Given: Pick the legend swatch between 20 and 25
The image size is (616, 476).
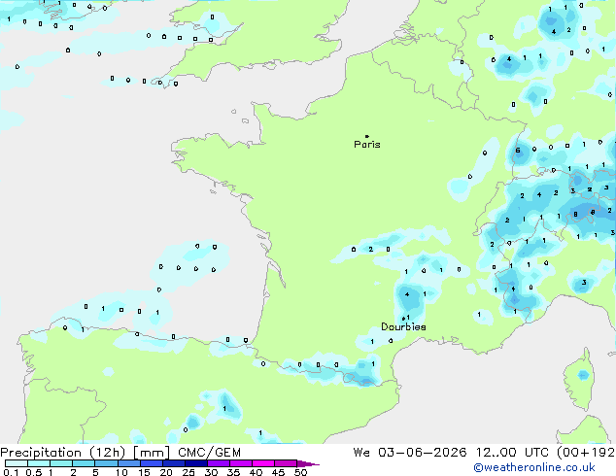Looking at the screenshot, I should 173,463.
